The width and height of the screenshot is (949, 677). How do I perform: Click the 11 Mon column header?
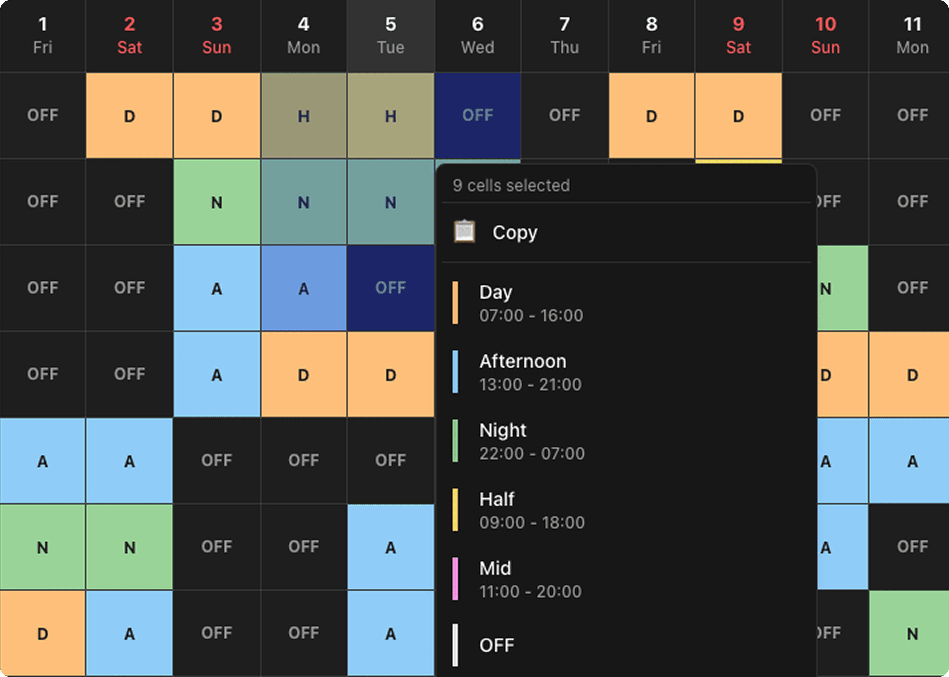912,36
